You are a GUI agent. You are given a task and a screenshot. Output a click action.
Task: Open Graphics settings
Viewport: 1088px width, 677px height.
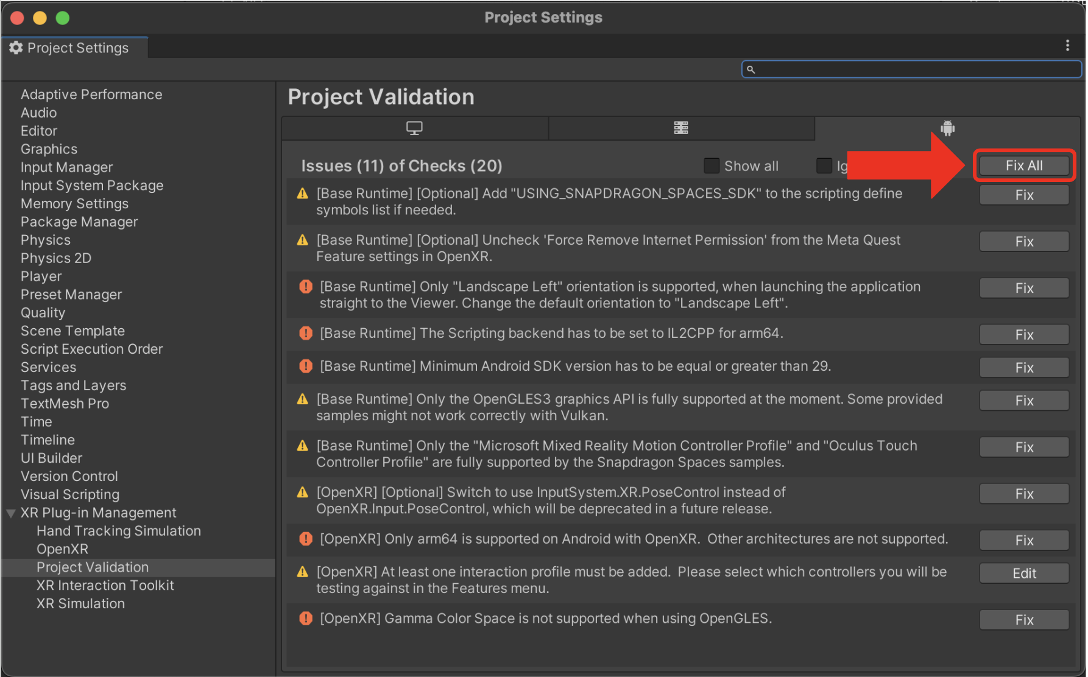point(49,149)
